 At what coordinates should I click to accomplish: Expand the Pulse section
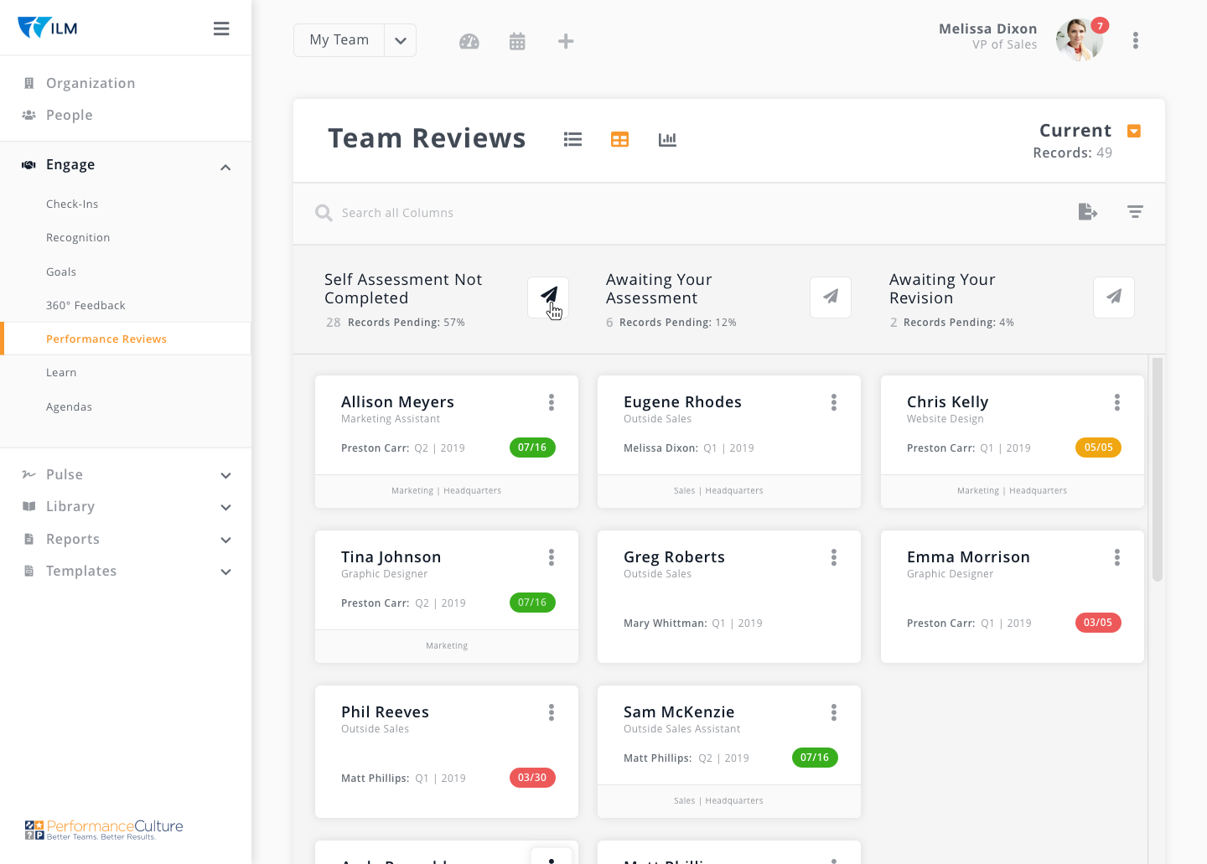pos(225,475)
